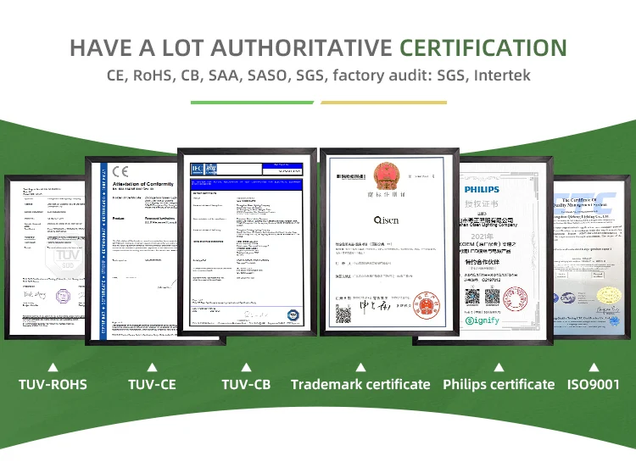This screenshot has width=636, height=462.
Task: Click the Trademark certificate label
Action: [x=360, y=384]
